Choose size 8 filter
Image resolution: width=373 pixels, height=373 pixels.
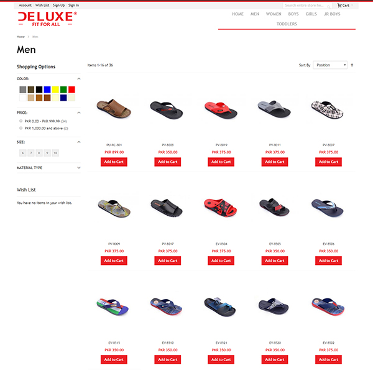coord(39,153)
